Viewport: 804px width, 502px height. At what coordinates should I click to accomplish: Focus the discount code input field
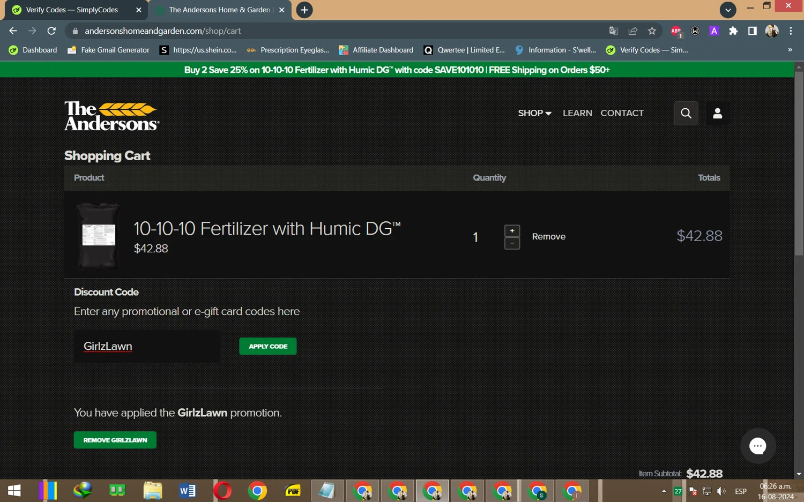[x=146, y=346]
